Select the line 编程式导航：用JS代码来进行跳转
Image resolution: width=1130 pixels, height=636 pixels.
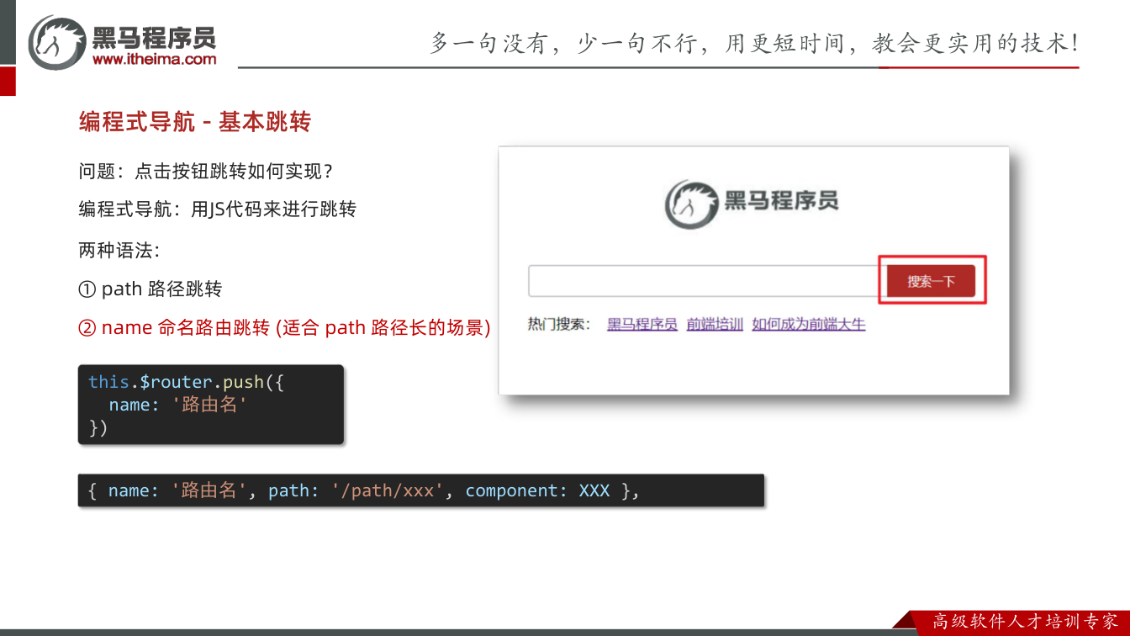coord(218,209)
